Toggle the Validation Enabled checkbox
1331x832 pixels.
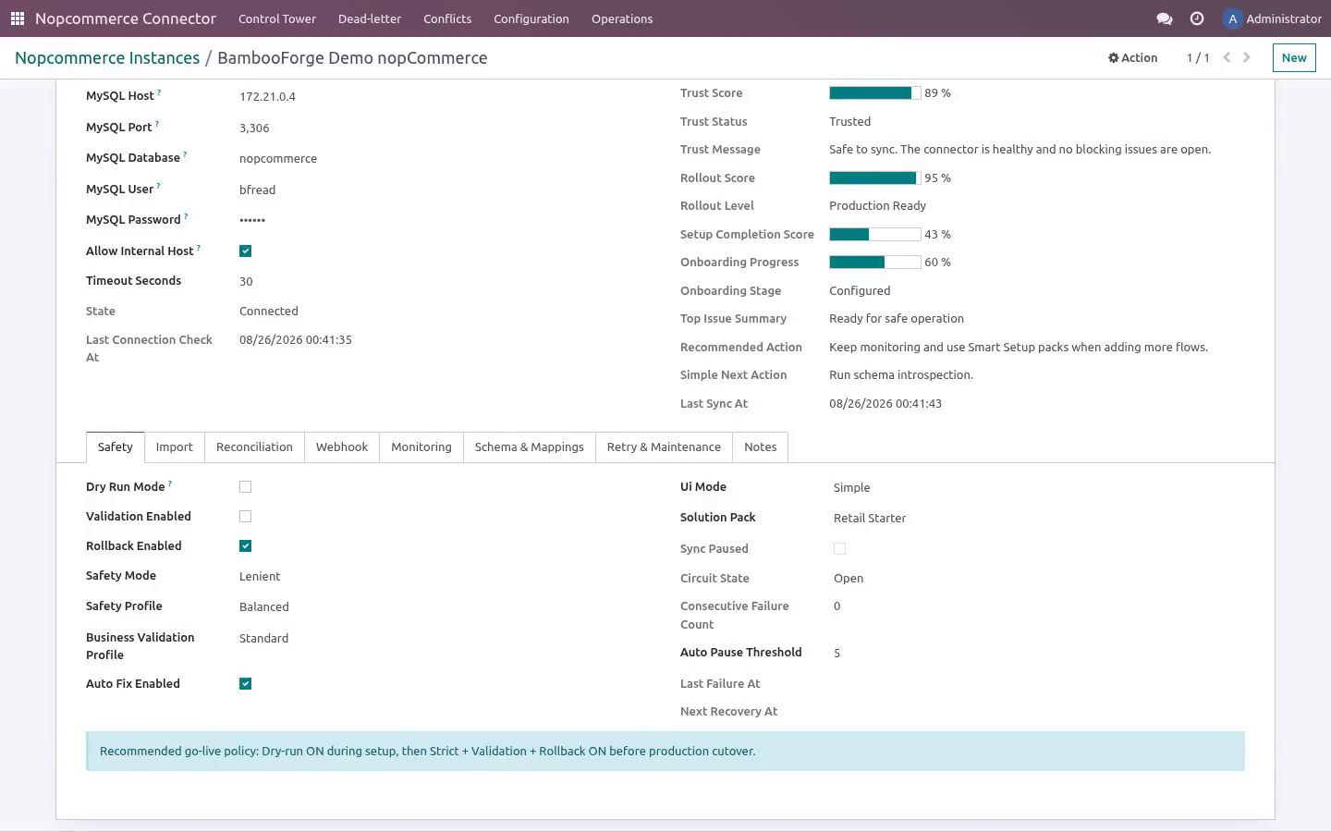tap(245, 517)
